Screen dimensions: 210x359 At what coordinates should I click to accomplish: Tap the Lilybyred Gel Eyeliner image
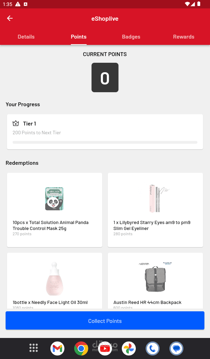(x=155, y=199)
